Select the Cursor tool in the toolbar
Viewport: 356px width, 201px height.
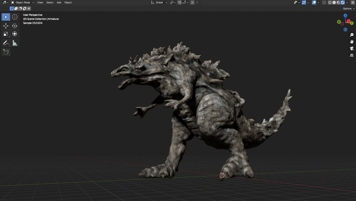pos(15,17)
